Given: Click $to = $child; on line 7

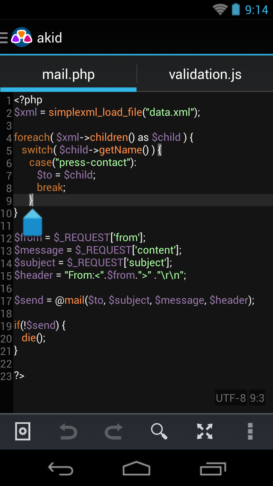Looking at the screenshot, I should pyautogui.click(x=66, y=175).
